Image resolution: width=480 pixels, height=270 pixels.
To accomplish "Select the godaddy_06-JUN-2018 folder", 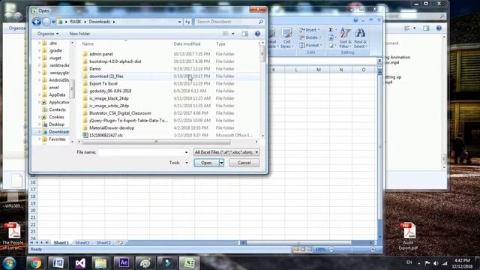I will (110, 91).
